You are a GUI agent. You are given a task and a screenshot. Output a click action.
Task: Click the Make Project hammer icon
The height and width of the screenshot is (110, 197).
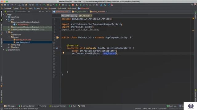pos(44,5)
